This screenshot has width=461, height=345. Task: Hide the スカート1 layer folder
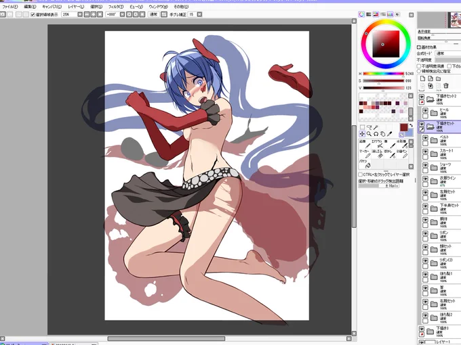[426, 152]
